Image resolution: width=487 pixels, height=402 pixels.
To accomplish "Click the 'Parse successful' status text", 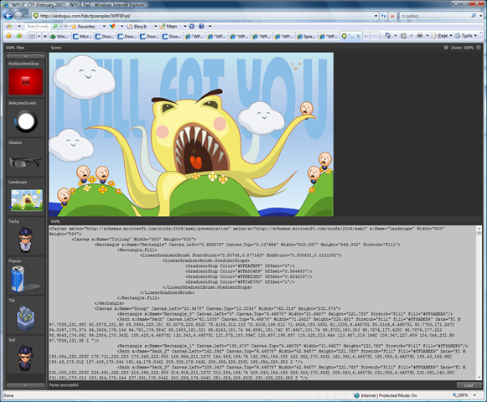I will click(x=64, y=385).
